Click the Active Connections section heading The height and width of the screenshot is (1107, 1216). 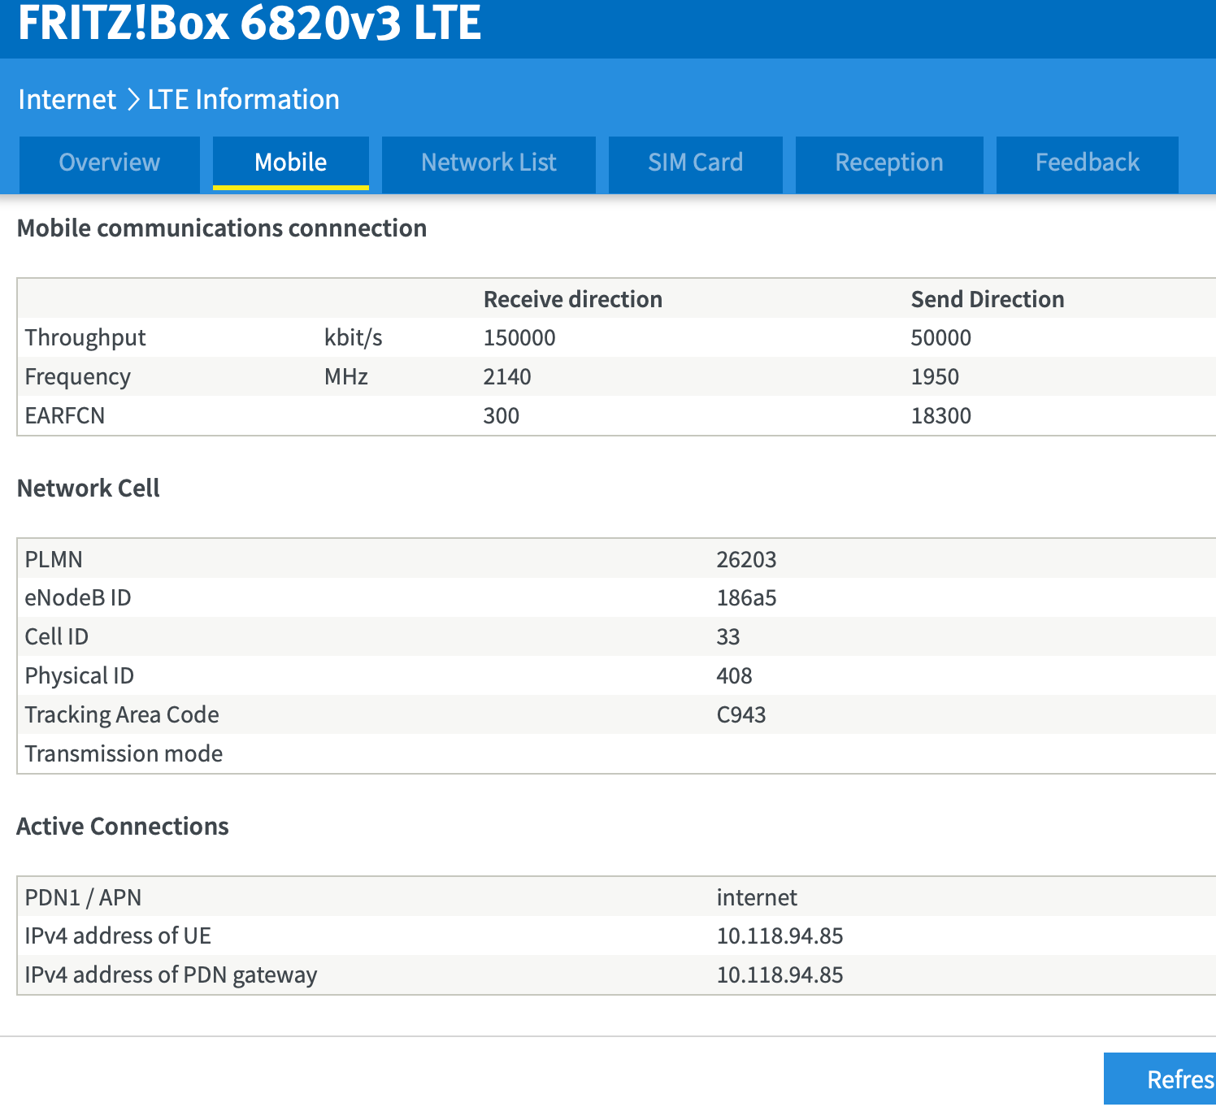pos(123,827)
